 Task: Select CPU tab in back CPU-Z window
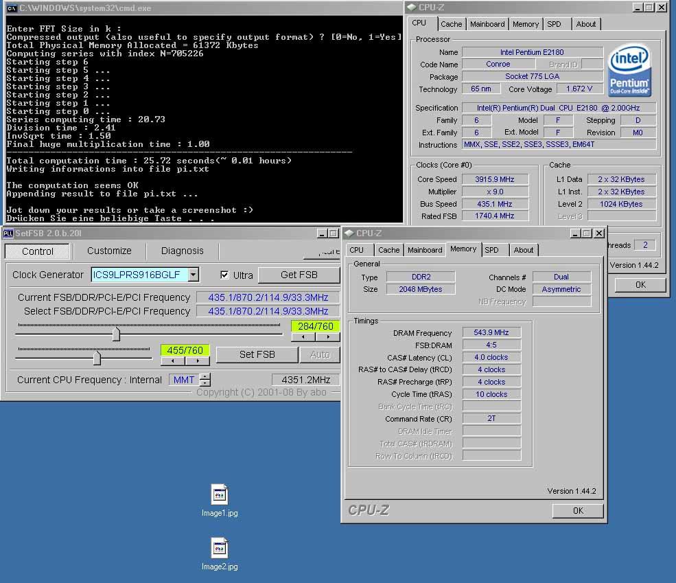(x=419, y=23)
